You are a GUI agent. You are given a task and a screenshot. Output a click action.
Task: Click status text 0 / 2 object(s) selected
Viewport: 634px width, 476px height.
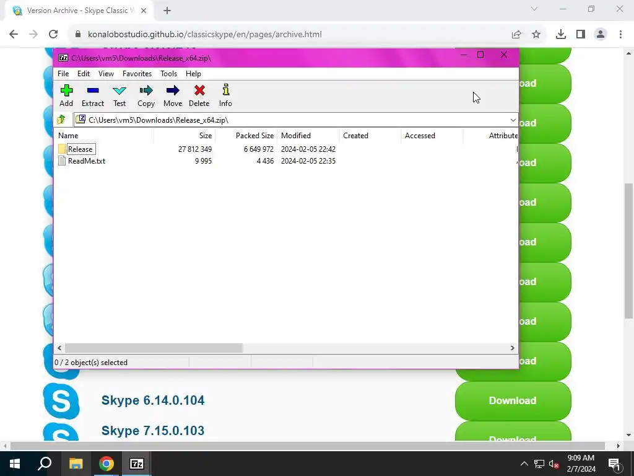[x=91, y=363]
